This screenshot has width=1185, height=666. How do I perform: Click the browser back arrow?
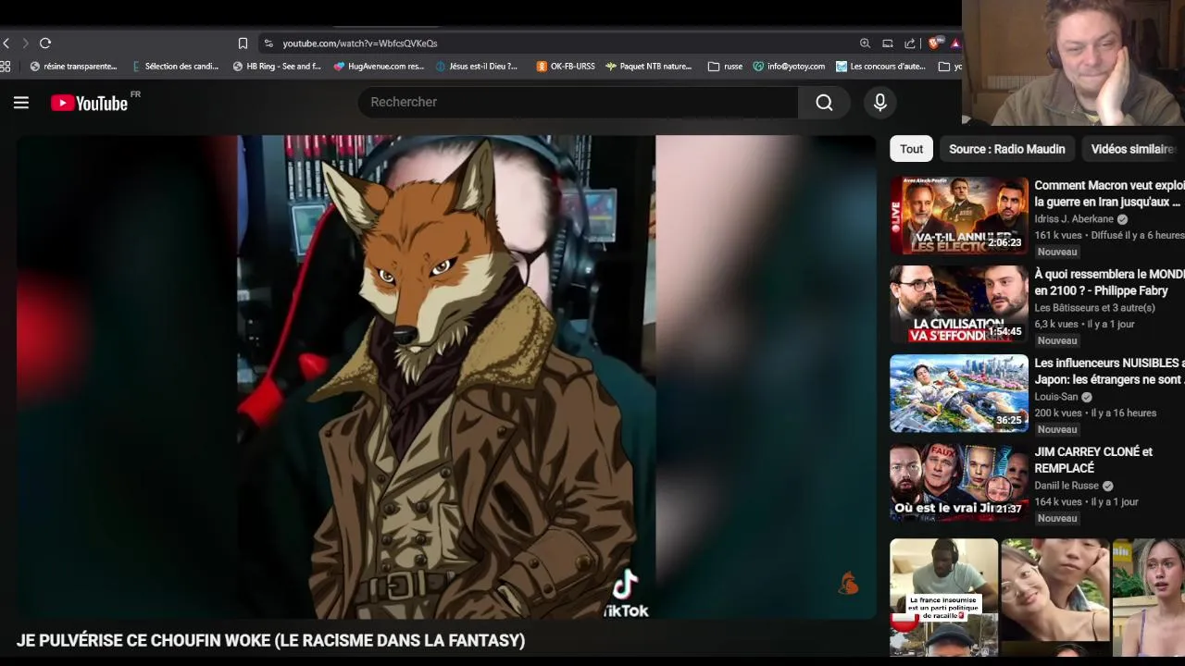6,43
